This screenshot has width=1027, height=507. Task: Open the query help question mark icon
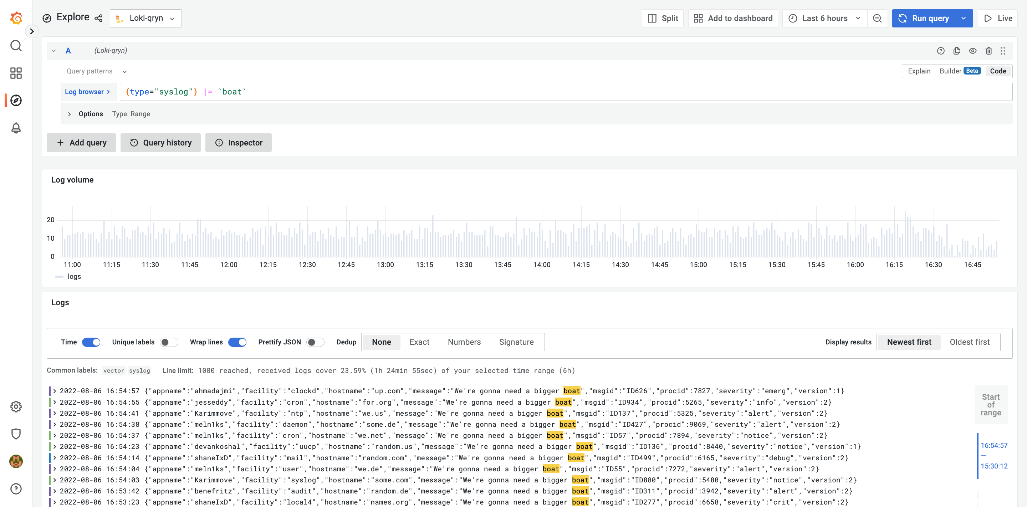(x=940, y=51)
